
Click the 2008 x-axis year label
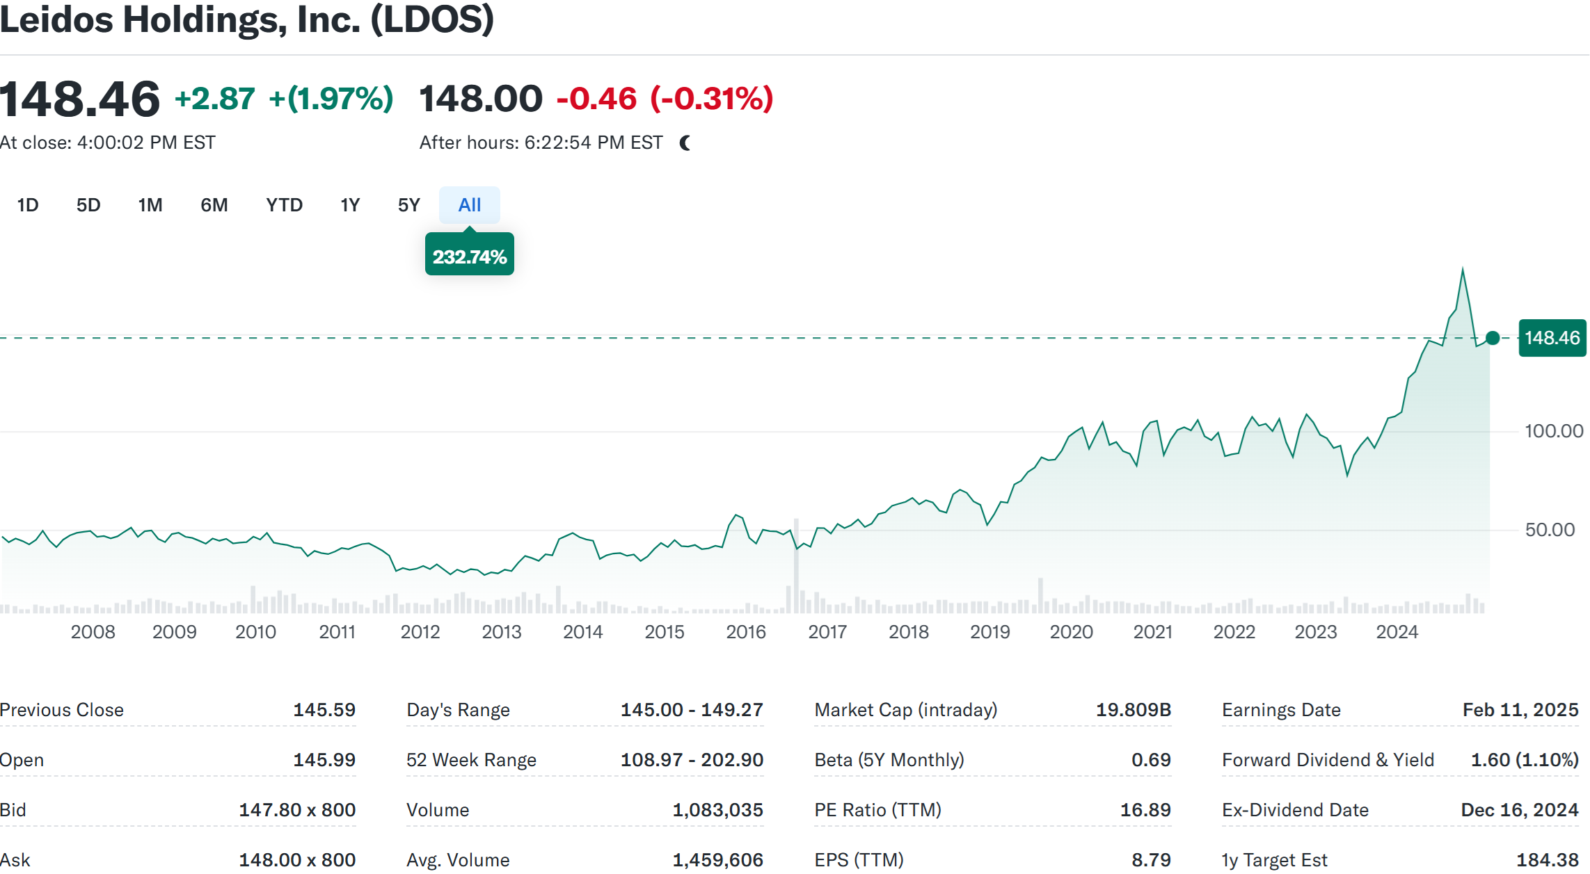point(93,632)
